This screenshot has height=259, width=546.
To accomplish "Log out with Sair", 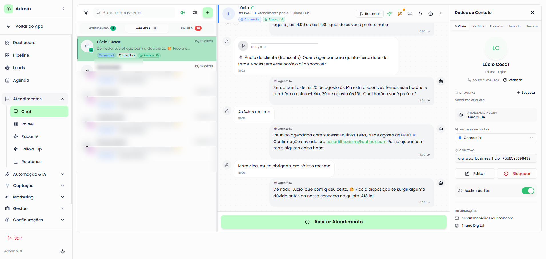I will click(15, 238).
